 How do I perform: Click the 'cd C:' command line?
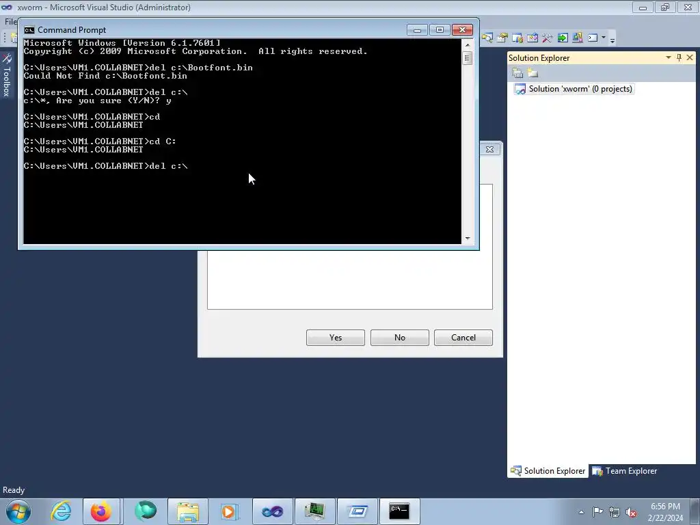[x=100, y=141]
